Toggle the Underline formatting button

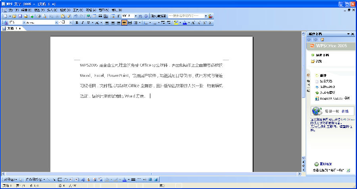(88, 23)
